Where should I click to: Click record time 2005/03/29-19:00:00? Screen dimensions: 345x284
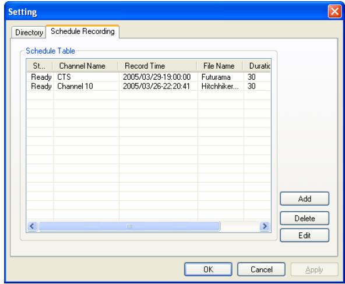pos(157,77)
